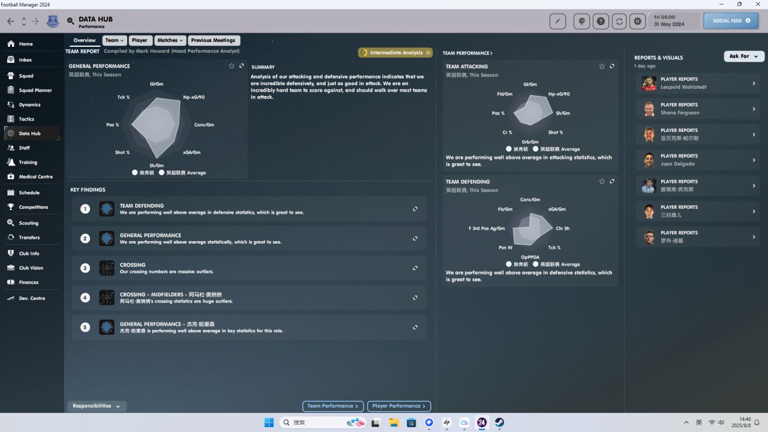
Task: Go to Tactics in the sidebar
Action: 32,119
